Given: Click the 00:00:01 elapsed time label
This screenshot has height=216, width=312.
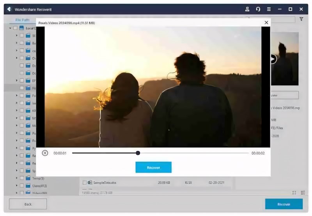Looking at the screenshot, I should [60, 153].
